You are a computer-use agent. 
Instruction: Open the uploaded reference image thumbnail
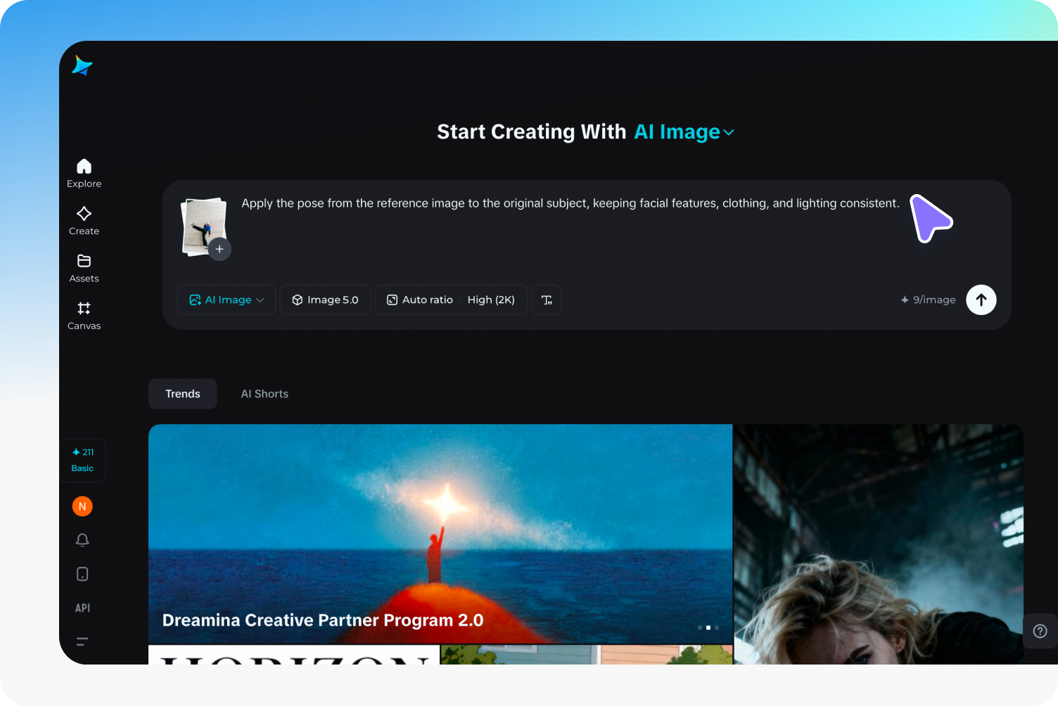tap(203, 225)
